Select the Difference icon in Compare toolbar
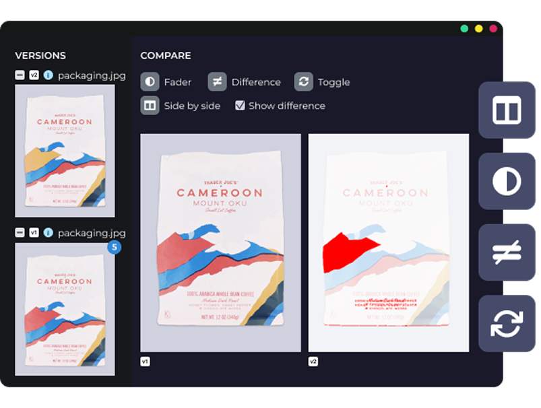Viewport: 541px width, 408px height. [x=217, y=81]
